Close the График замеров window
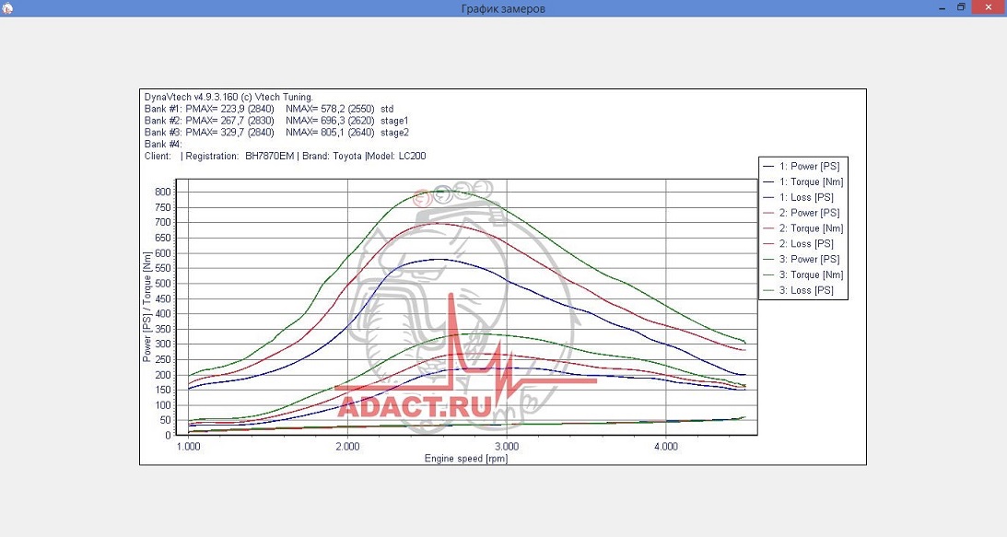The image size is (1007, 537). pos(989,6)
